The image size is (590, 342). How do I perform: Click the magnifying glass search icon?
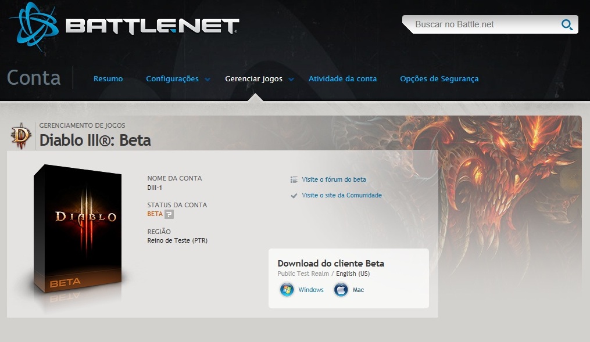coord(567,25)
